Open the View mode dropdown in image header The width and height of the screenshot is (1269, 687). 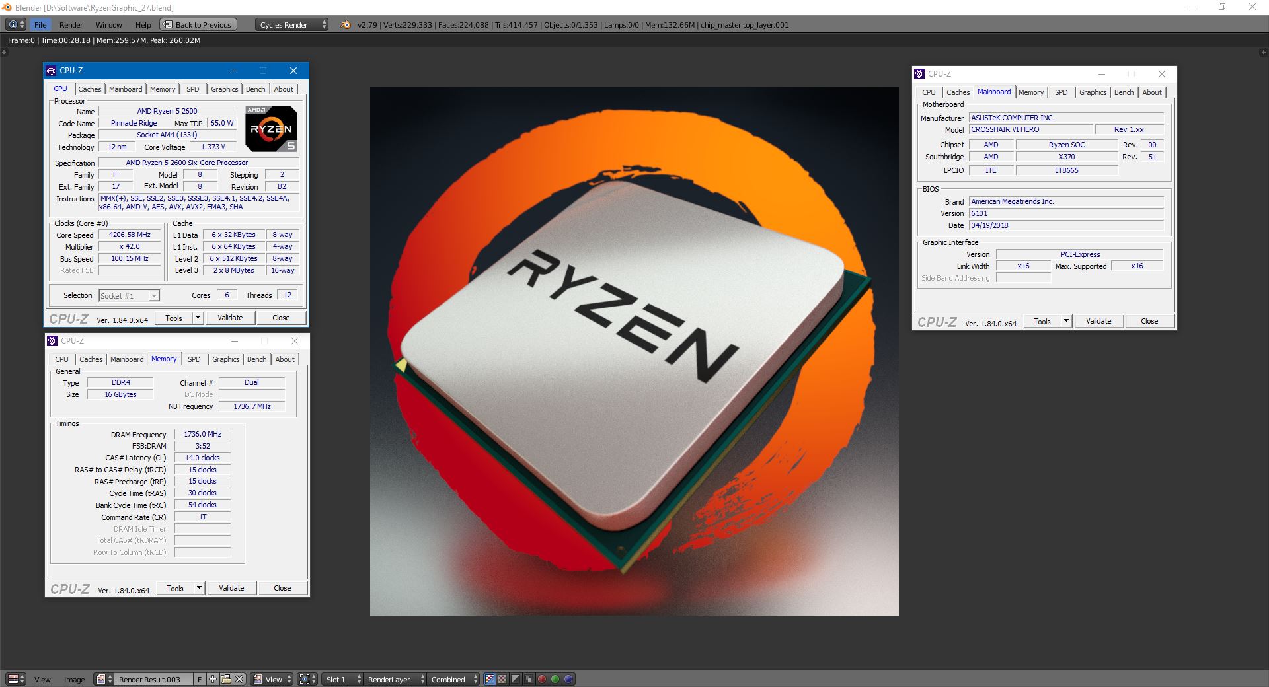pyautogui.click(x=272, y=679)
